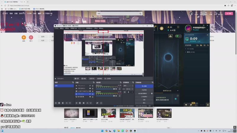
Task: Open virtual camera settings gear icon
Action: point(152,93)
